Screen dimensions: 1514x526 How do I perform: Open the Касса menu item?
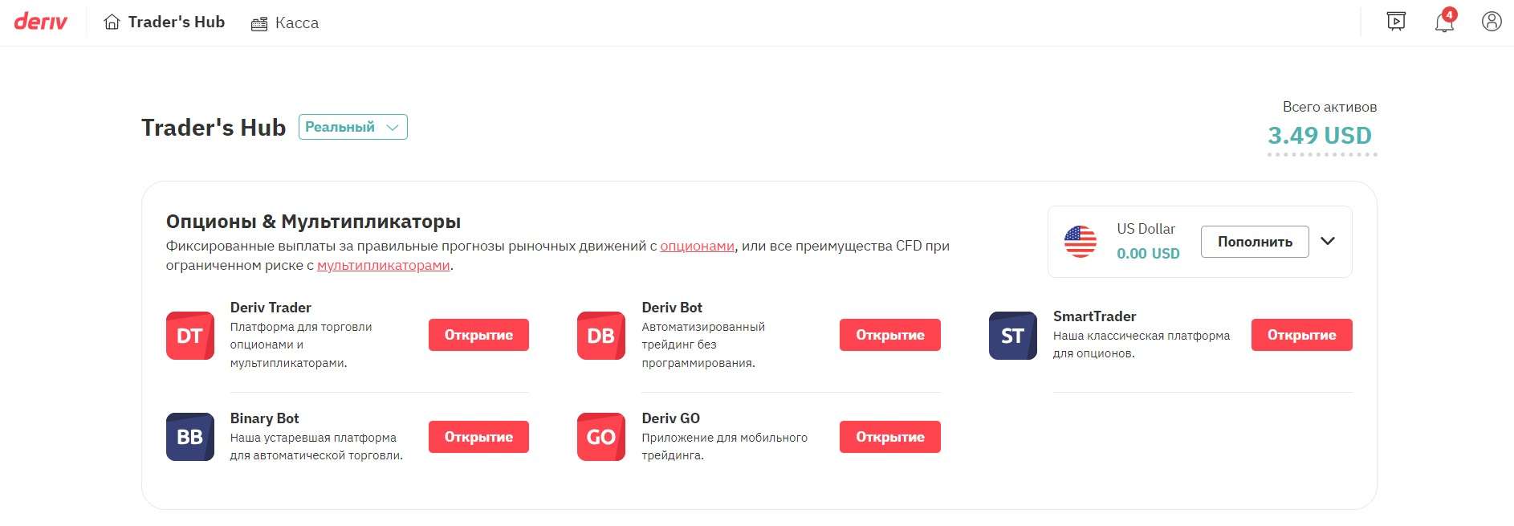pyautogui.click(x=285, y=23)
